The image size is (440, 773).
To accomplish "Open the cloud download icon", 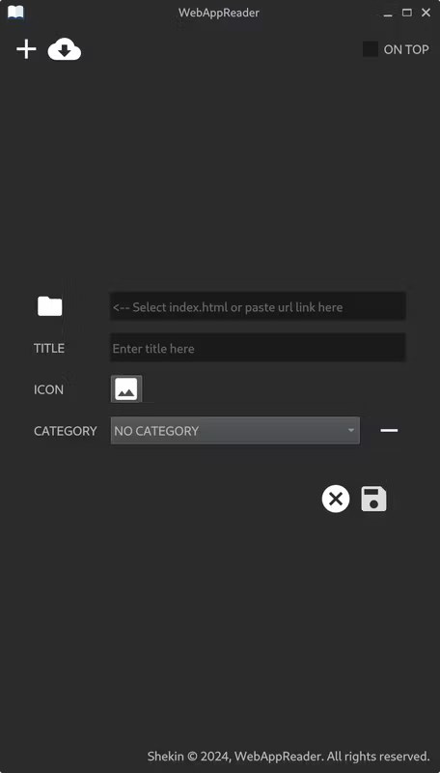I will tap(65, 50).
